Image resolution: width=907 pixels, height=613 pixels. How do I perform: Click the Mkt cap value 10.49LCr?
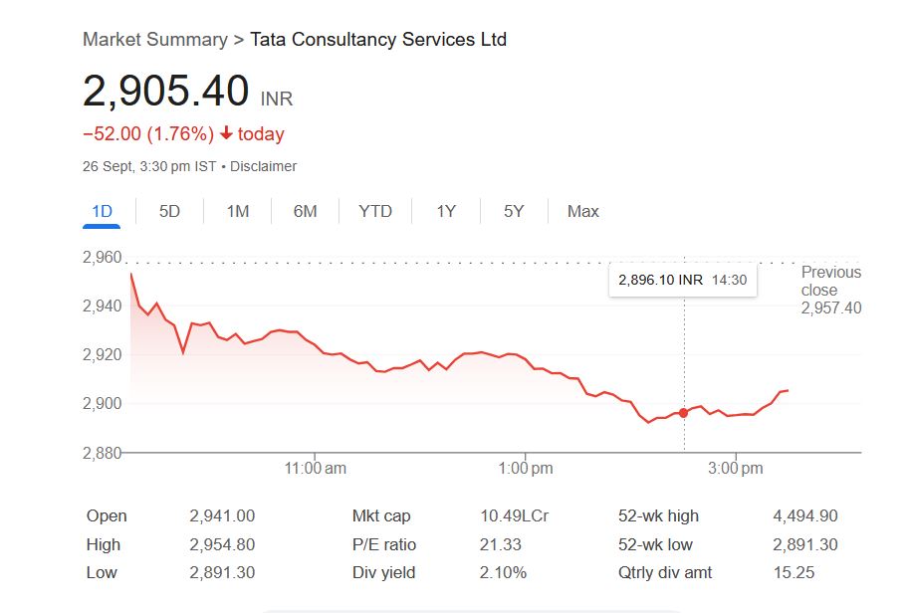point(514,516)
